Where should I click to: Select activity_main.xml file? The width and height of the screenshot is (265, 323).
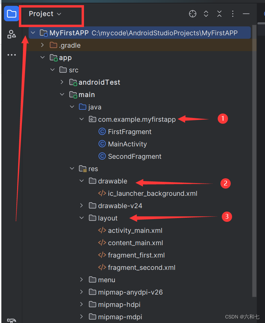[130, 230]
